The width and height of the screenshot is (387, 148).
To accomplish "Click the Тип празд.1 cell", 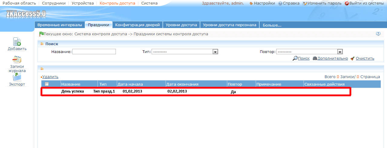I will [x=104, y=91].
